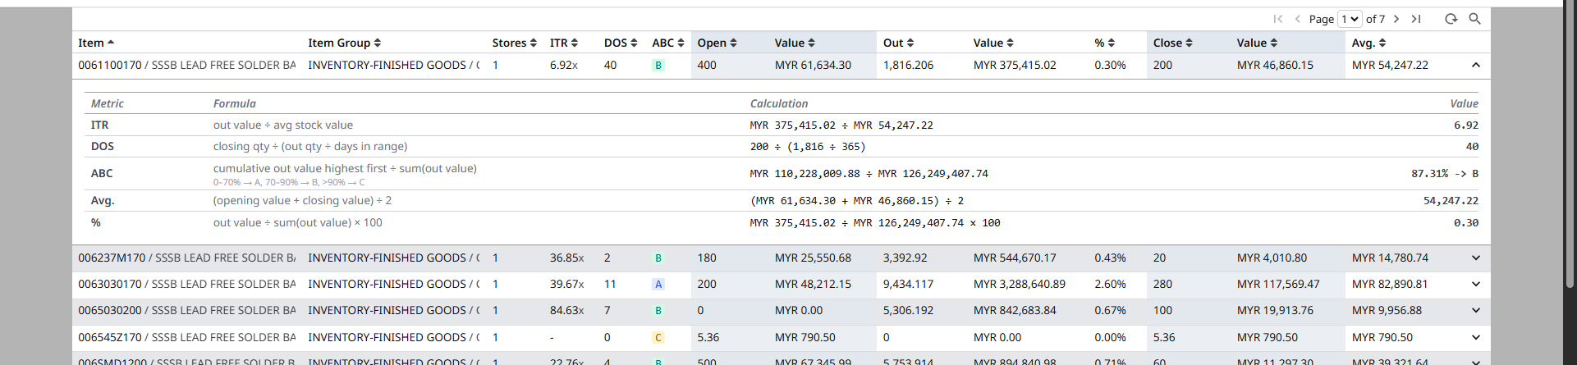Click ABC badge B in 006237M170 row
Viewport: 1577px width, 365px height.
coord(658,258)
